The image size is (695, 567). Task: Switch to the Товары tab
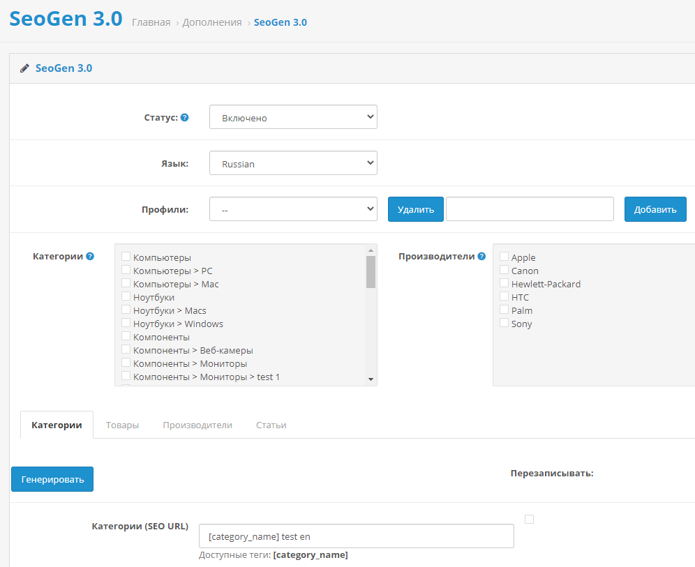pos(123,424)
